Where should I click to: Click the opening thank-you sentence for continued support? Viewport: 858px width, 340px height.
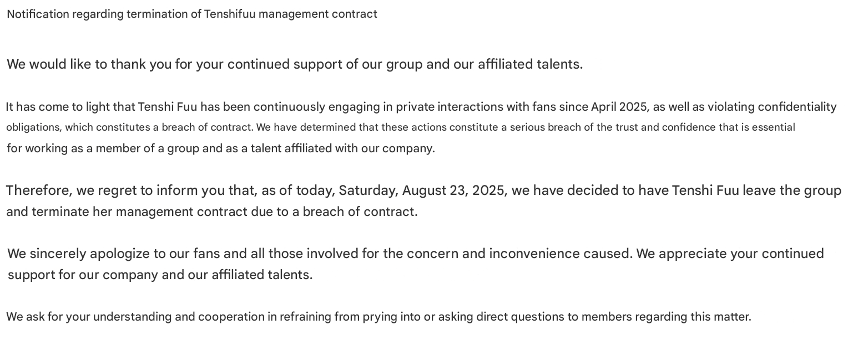tap(294, 64)
